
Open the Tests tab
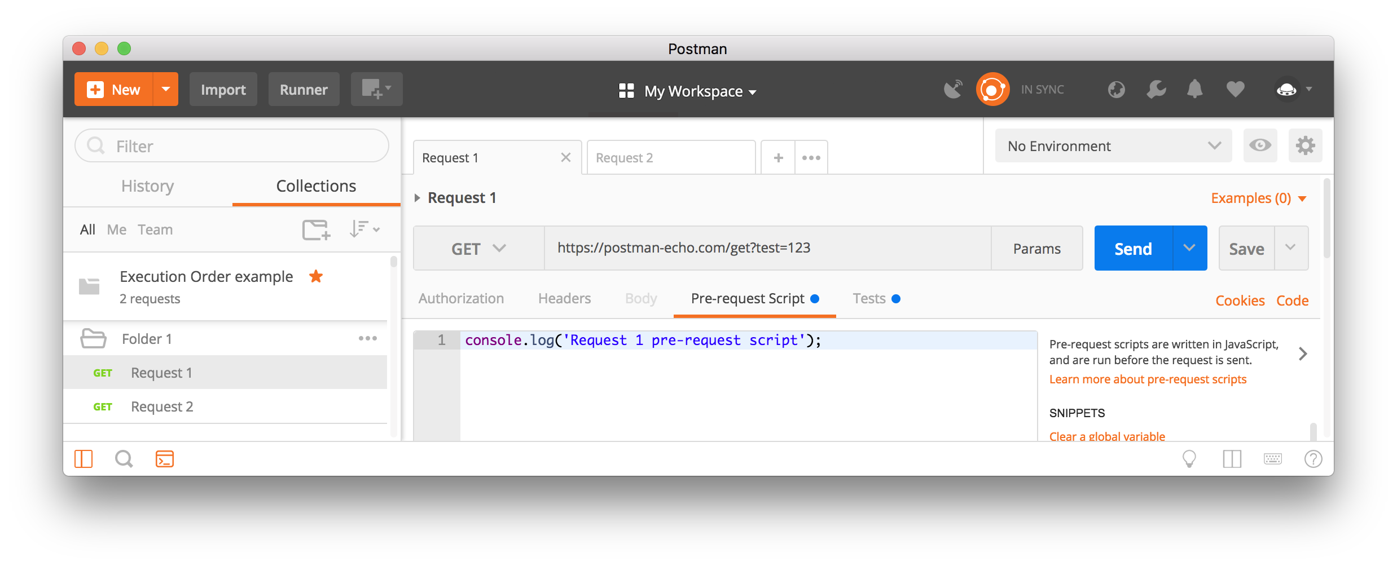pos(876,298)
